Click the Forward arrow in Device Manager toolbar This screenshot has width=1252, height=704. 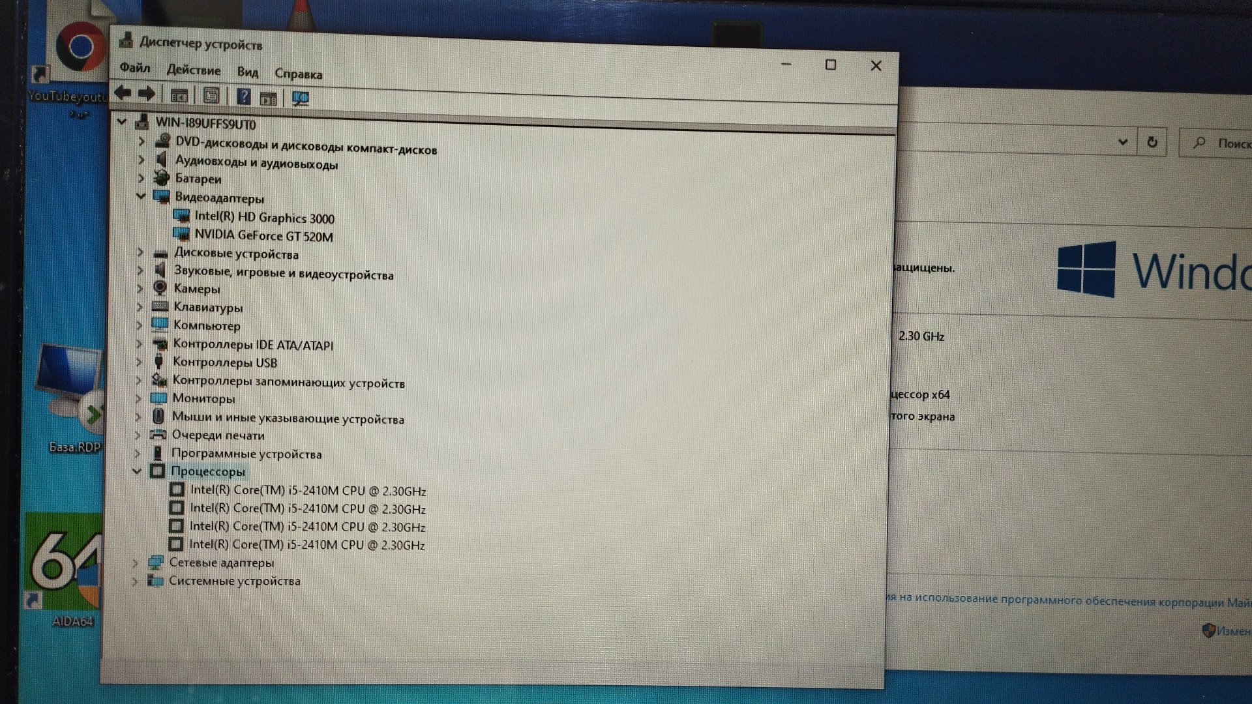click(147, 94)
